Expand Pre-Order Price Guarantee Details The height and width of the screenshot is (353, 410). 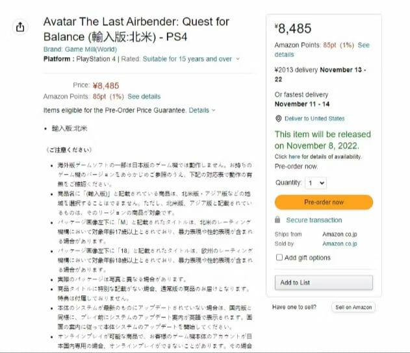202,110
